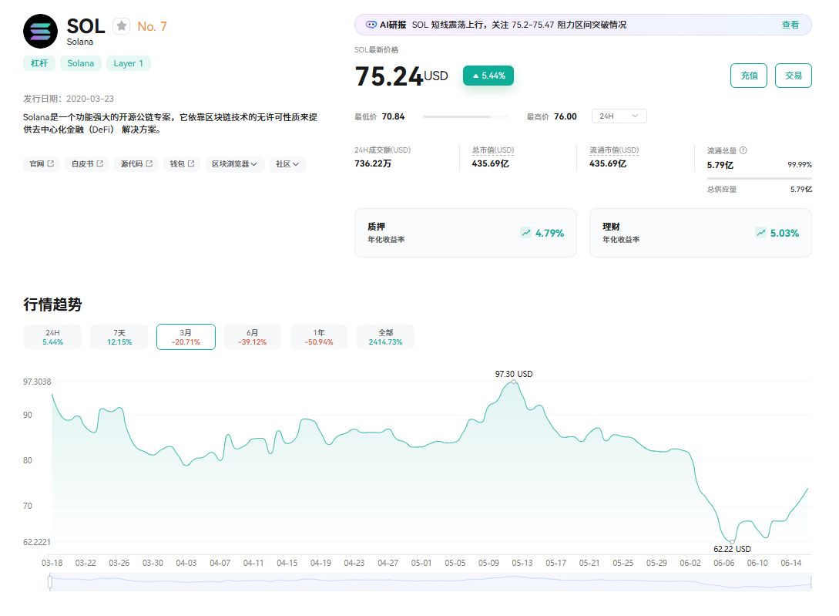Screen dimensions: 839x616
Task: Click the 24H成交额 value 736.22万
Action: (373, 163)
